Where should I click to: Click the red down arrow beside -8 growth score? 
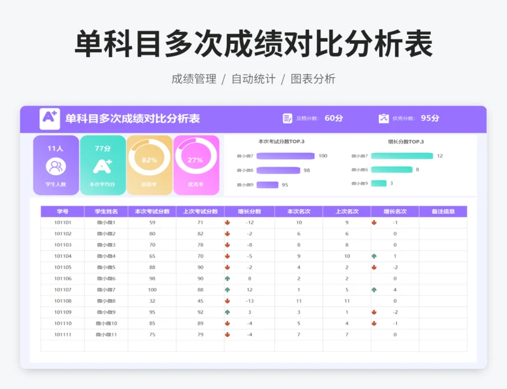pos(228,245)
